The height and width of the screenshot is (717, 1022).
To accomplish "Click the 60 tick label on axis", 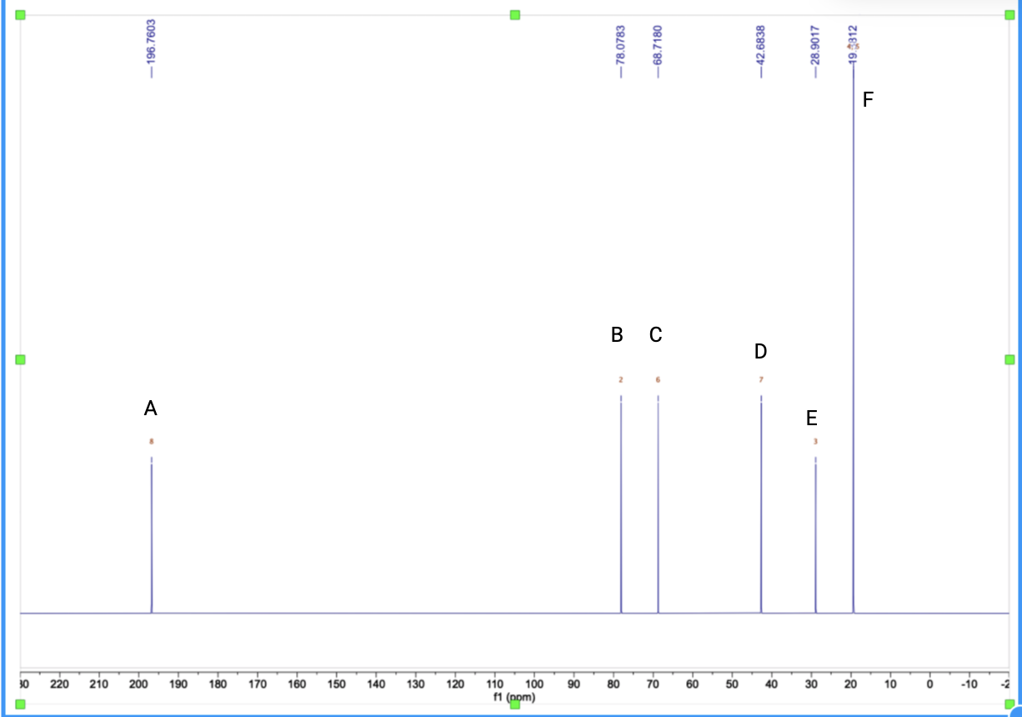I will [692, 685].
